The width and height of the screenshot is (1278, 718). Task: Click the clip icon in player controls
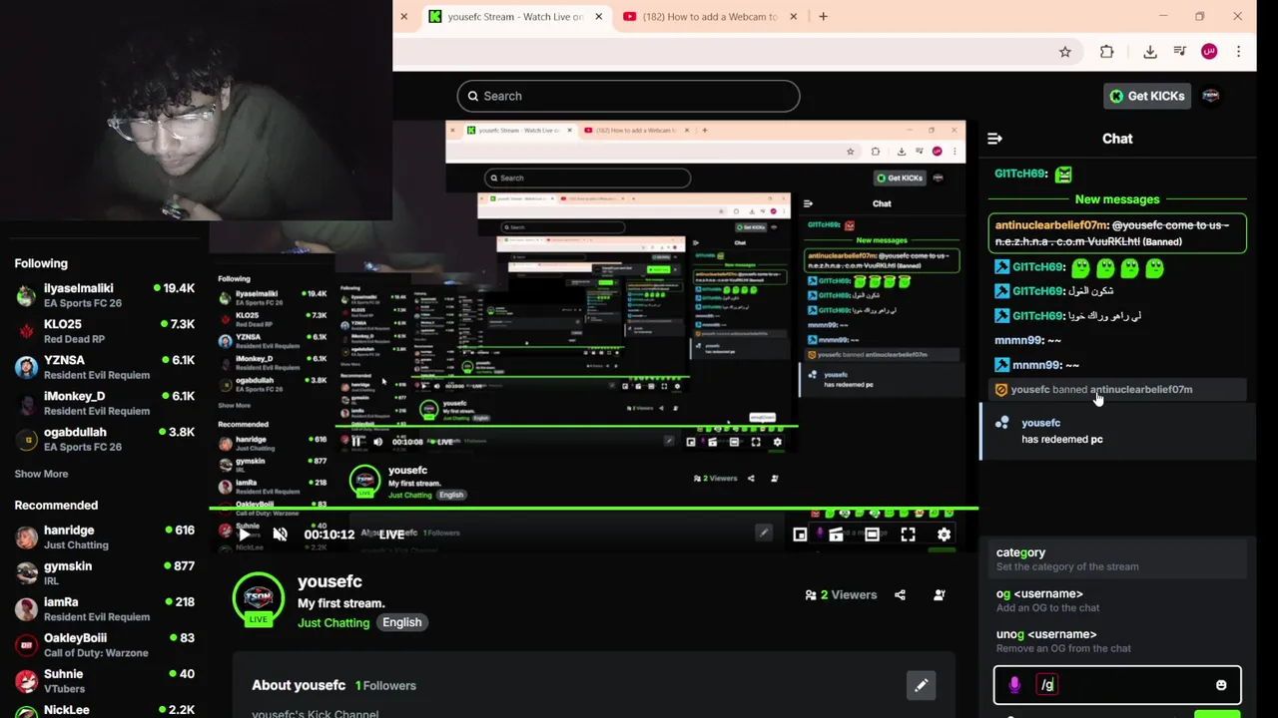click(x=836, y=535)
